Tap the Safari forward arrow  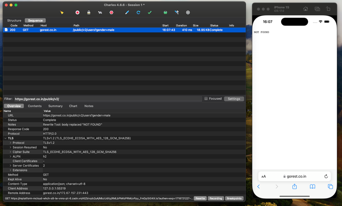coord(277,187)
